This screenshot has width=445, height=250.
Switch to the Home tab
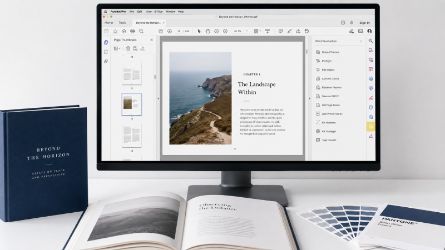click(108, 23)
